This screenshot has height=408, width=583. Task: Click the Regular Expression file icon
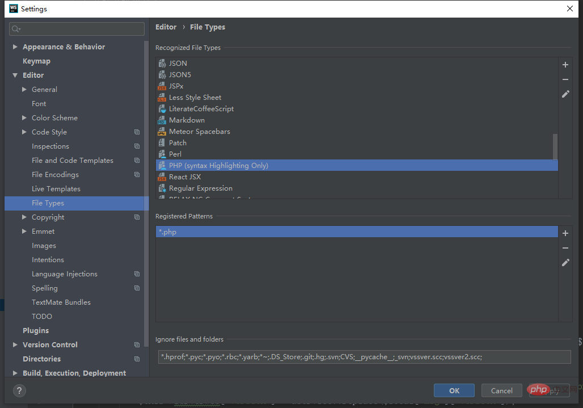(x=162, y=188)
